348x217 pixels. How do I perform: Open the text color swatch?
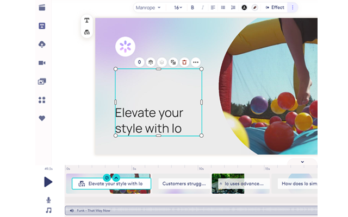[x=244, y=8]
